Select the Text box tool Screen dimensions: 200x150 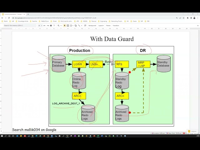[x=68, y=26]
